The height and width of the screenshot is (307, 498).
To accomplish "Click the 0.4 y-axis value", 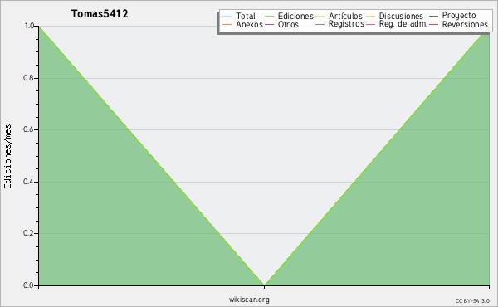I will tap(28, 182).
